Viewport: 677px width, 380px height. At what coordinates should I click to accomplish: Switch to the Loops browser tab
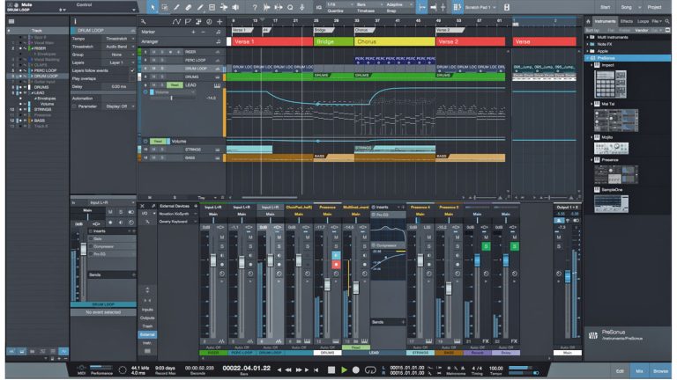tap(643, 19)
